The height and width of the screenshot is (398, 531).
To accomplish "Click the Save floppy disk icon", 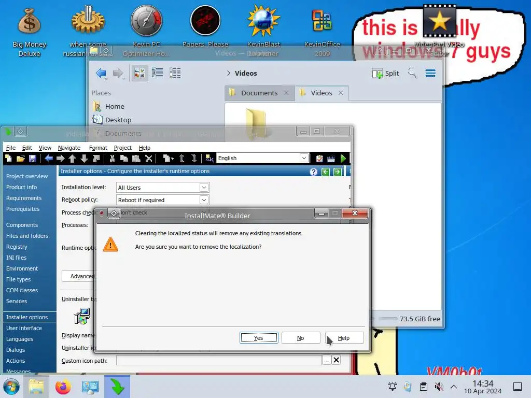I will click(33, 159).
